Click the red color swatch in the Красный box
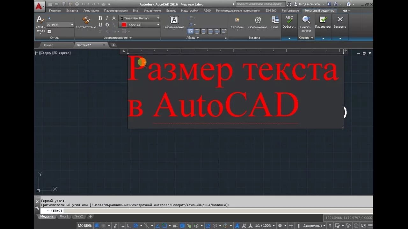This screenshot has height=229, width=408. coord(124,25)
